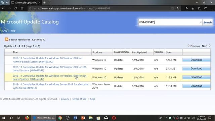Screen dimensions: 215x121
Task: Open the reading view icon in the address bar
Action: [x=172, y=8]
